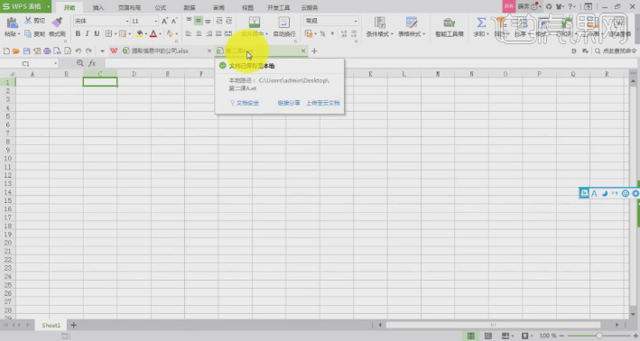
Task: Toggle middle vertical alignment
Action: (x=199, y=21)
